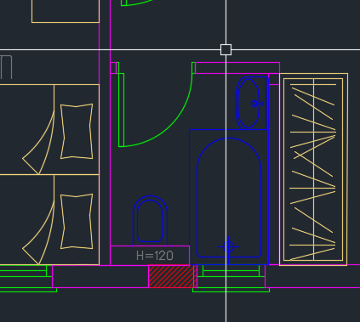The width and height of the screenshot is (360, 322).
Task: Select the sink faucet circle
Action: (x=254, y=104)
